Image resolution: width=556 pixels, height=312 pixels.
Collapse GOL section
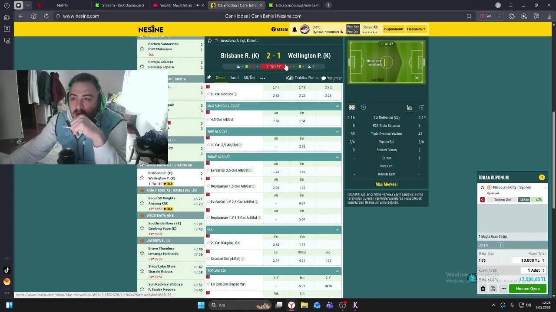pos(337,229)
